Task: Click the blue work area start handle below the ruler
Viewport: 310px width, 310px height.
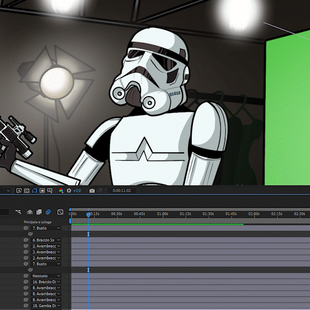Action: [70, 221]
